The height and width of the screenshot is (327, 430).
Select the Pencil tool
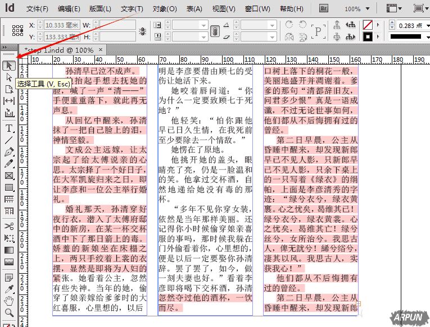click(x=9, y=164)
